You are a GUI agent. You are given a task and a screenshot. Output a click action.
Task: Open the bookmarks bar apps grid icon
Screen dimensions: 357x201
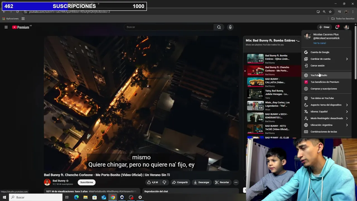coord(23,19)
